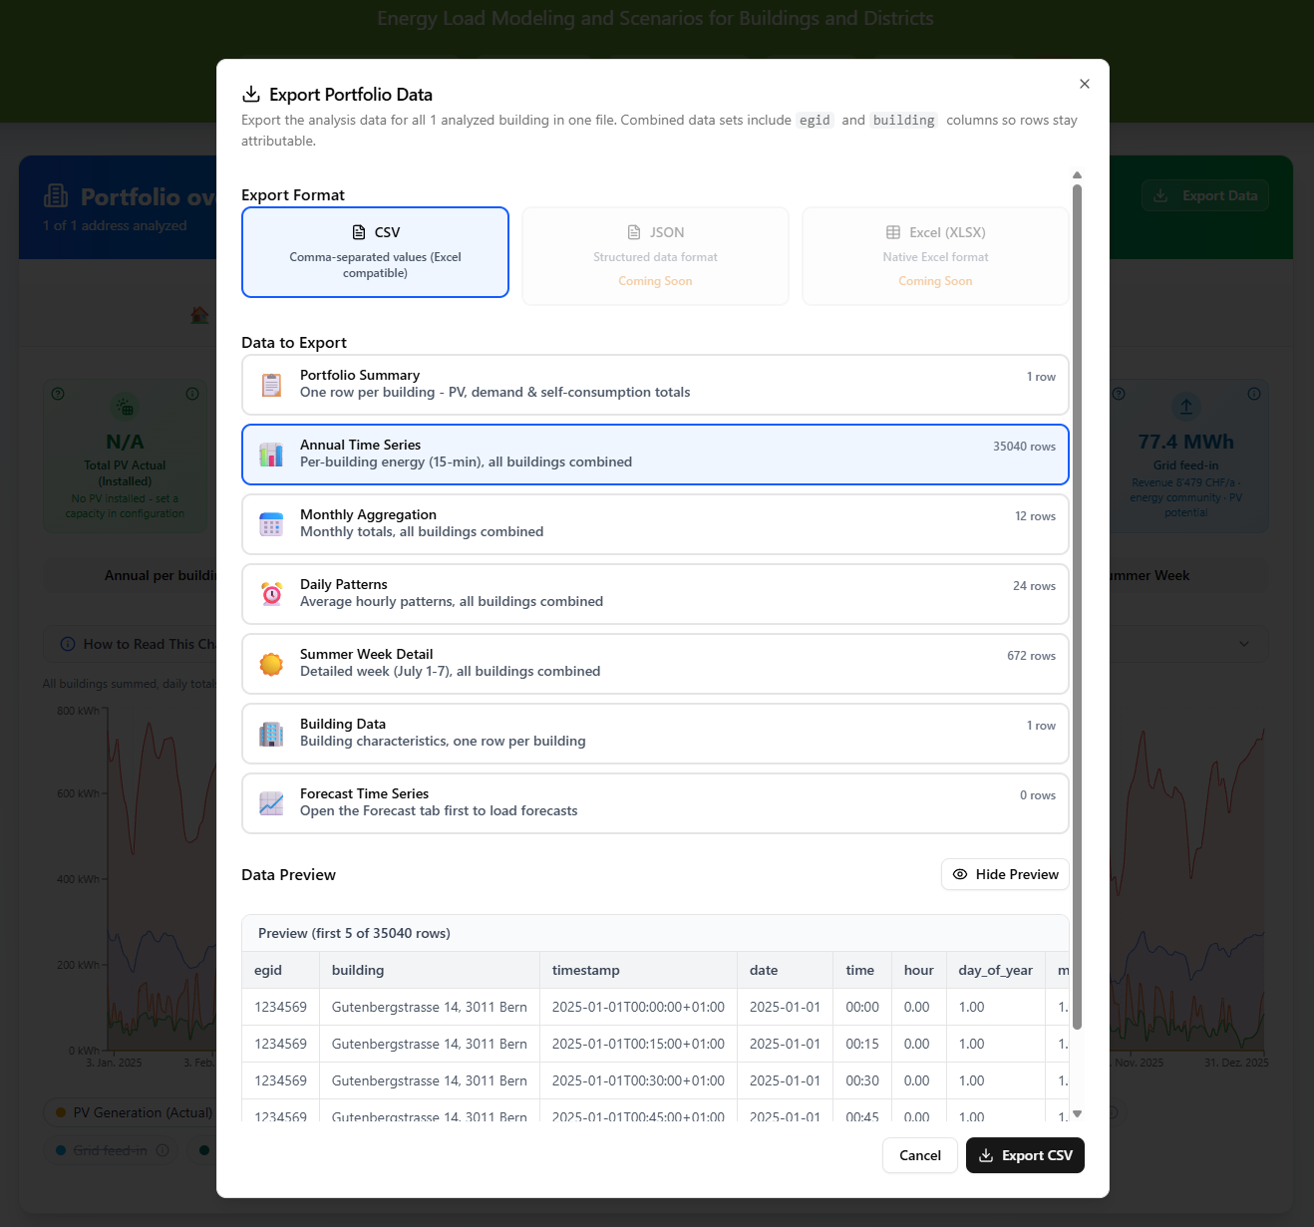
Task: Pick the building icon of Building Data
Action: 271,734
